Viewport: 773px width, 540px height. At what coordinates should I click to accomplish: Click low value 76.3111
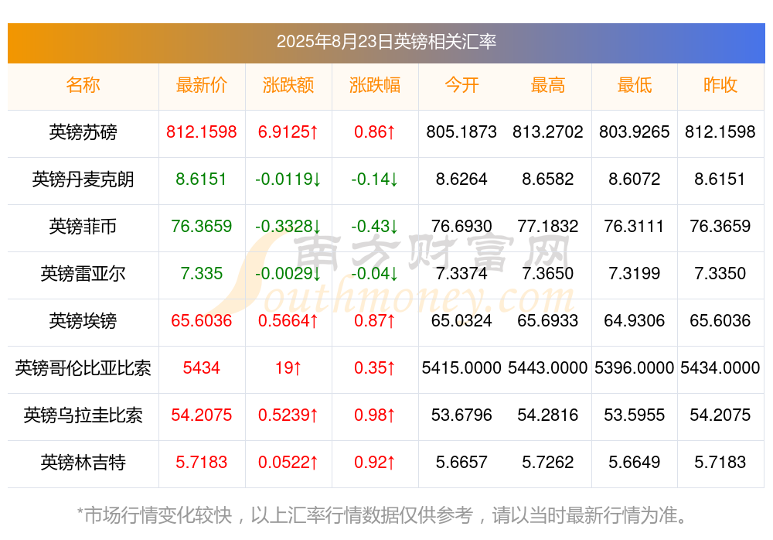(x=635, y=226)
